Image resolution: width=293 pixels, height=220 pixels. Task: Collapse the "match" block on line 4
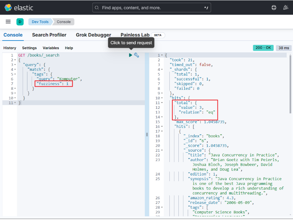coord(15,70)
